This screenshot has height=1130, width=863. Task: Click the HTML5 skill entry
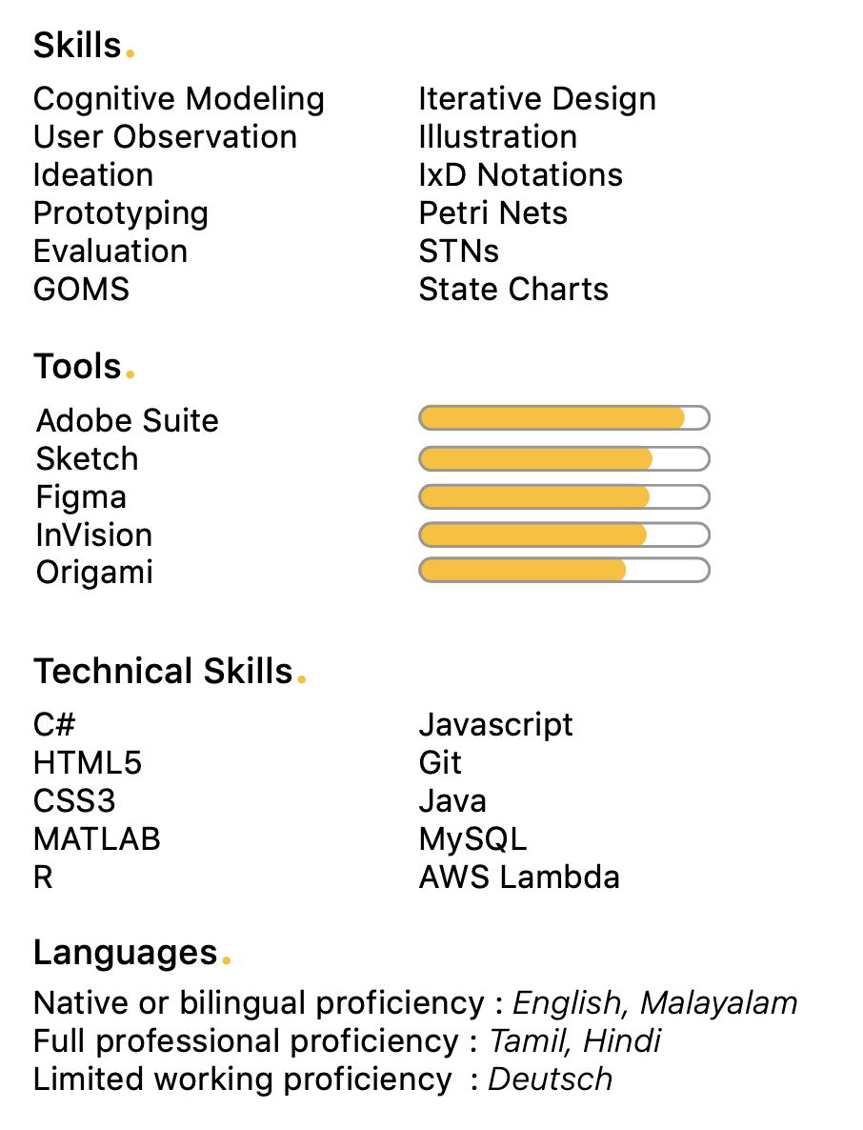pyautogui.click(x=88, y=763)
